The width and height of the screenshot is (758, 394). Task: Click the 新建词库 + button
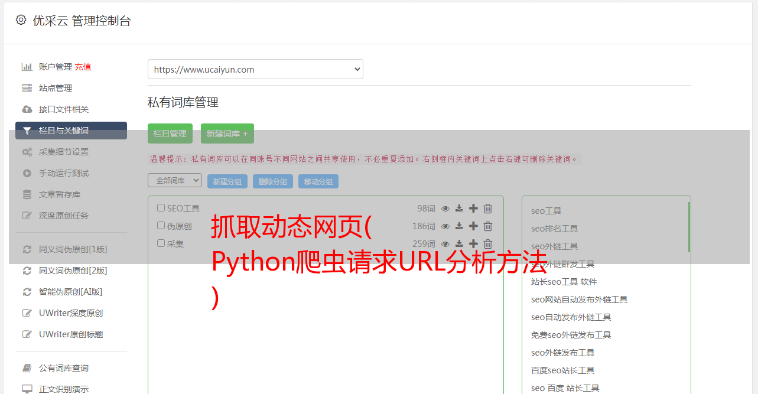pos(227,133)
